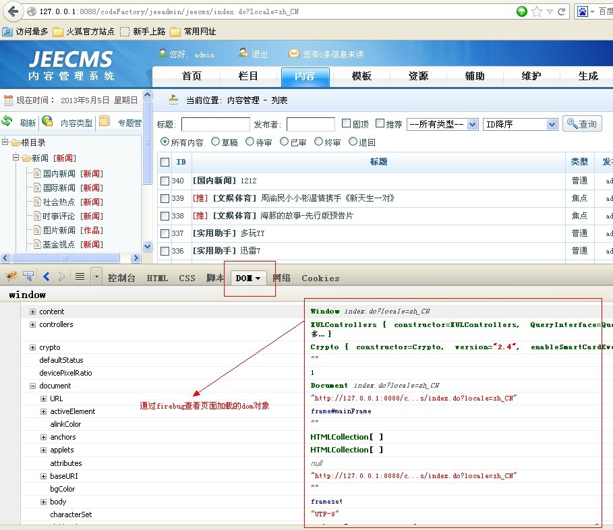Click the calendar icon beside 现在时间
The image size is (613, 530).
pos(8,100)
